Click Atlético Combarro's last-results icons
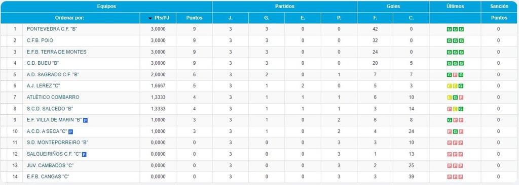Screen dimensions: 519x185 point(455,98)
